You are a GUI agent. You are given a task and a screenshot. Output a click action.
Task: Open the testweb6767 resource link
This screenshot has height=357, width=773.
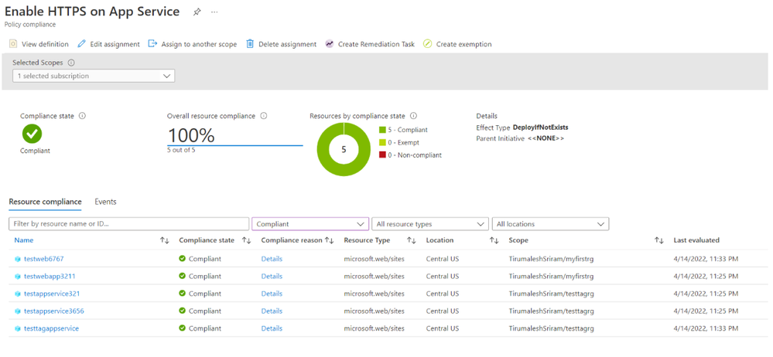tap(44, 259)
